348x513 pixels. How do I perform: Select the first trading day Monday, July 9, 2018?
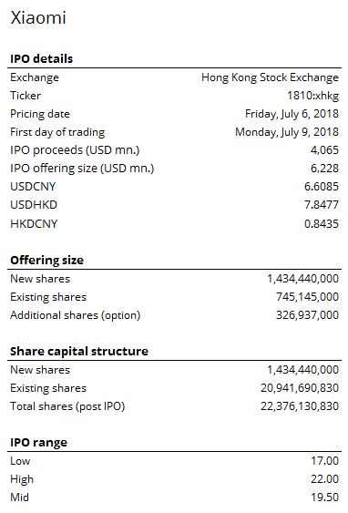point(287,132)
